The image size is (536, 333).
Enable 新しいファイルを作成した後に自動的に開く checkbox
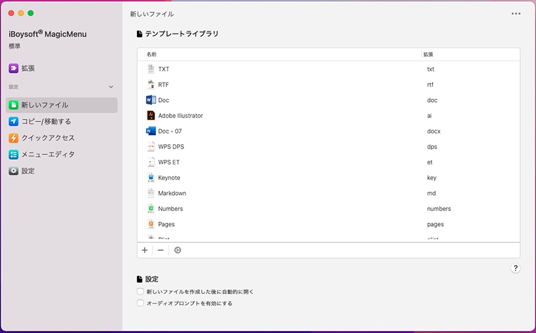coord(140,291)
